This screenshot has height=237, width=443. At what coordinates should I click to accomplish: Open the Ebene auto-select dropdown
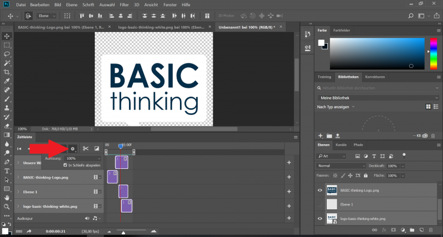46,16
